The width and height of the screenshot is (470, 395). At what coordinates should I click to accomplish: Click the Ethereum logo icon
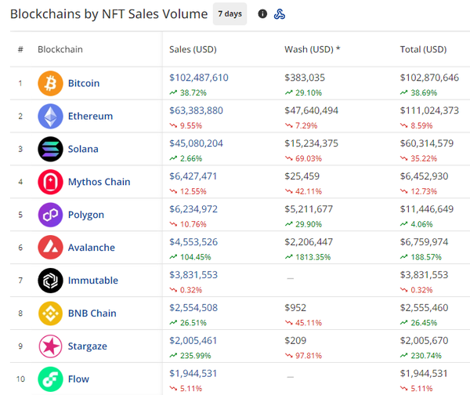[x=50, y=116]
